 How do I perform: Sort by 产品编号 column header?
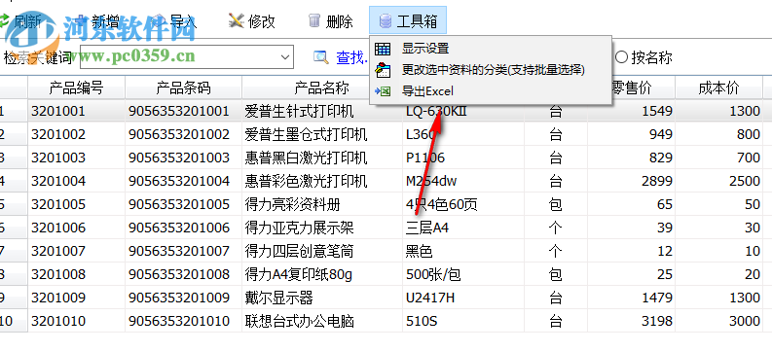76,88
